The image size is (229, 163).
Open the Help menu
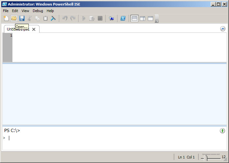pos(50,11)
